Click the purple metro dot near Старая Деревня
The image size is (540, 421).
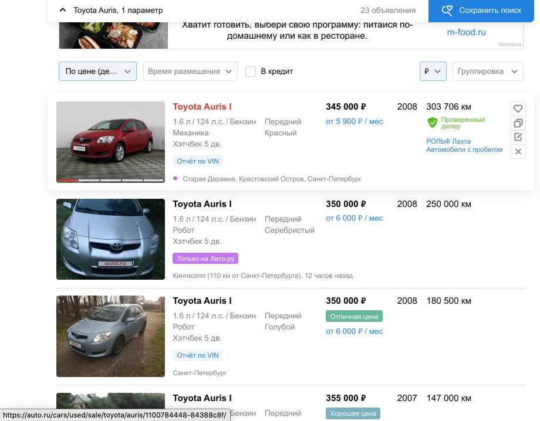[x=176, y=178]
